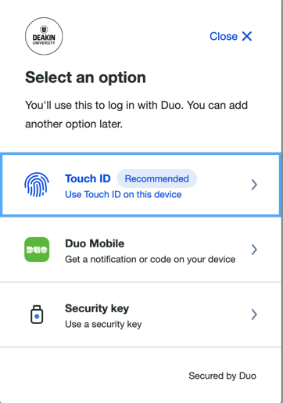The height and width of the screenshot is (403, 283).
Task: Select the Touch ID fingerprint icon
Action: point(37,185)
